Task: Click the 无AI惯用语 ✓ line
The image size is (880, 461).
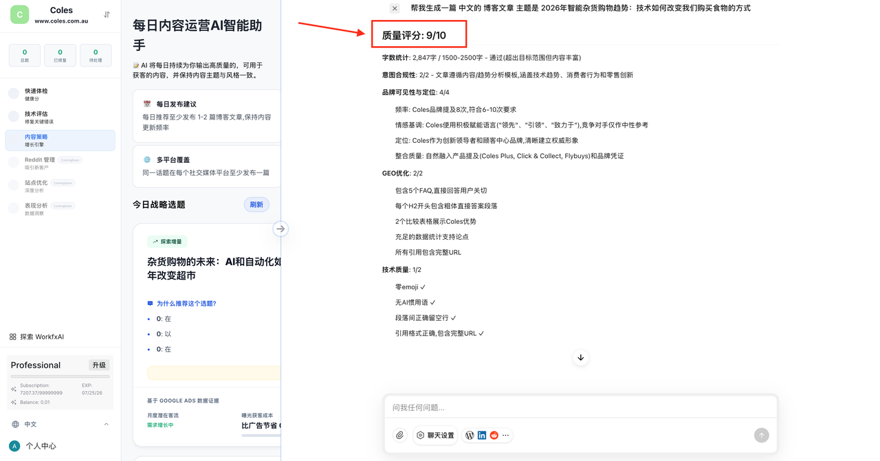Action: click(415, 302)
